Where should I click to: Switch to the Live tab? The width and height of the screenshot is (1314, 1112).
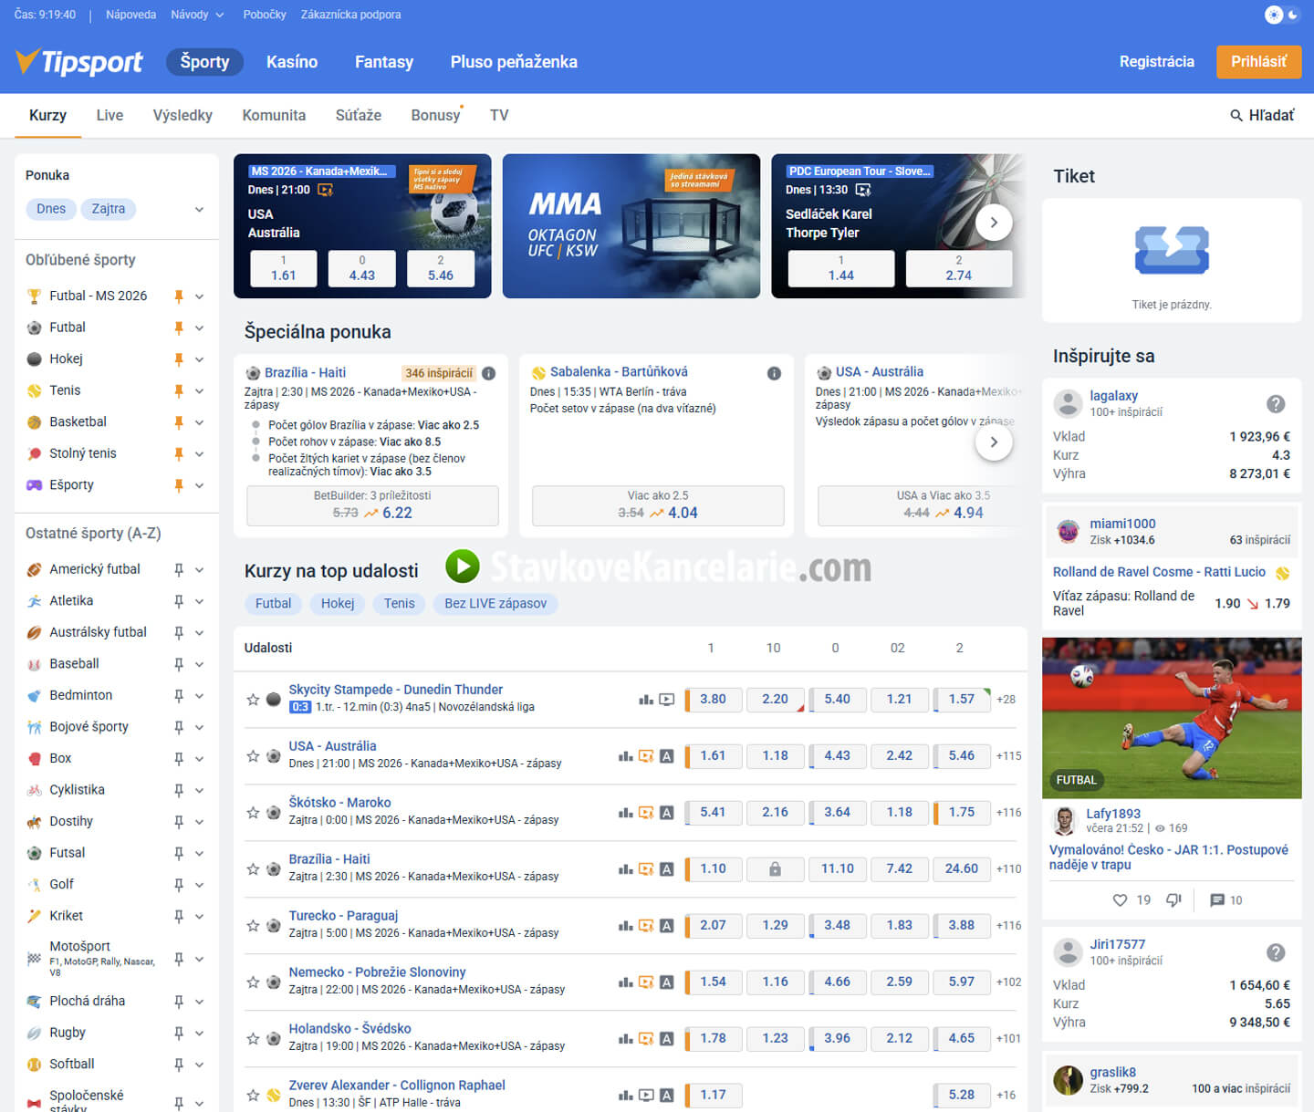point(109,115)
